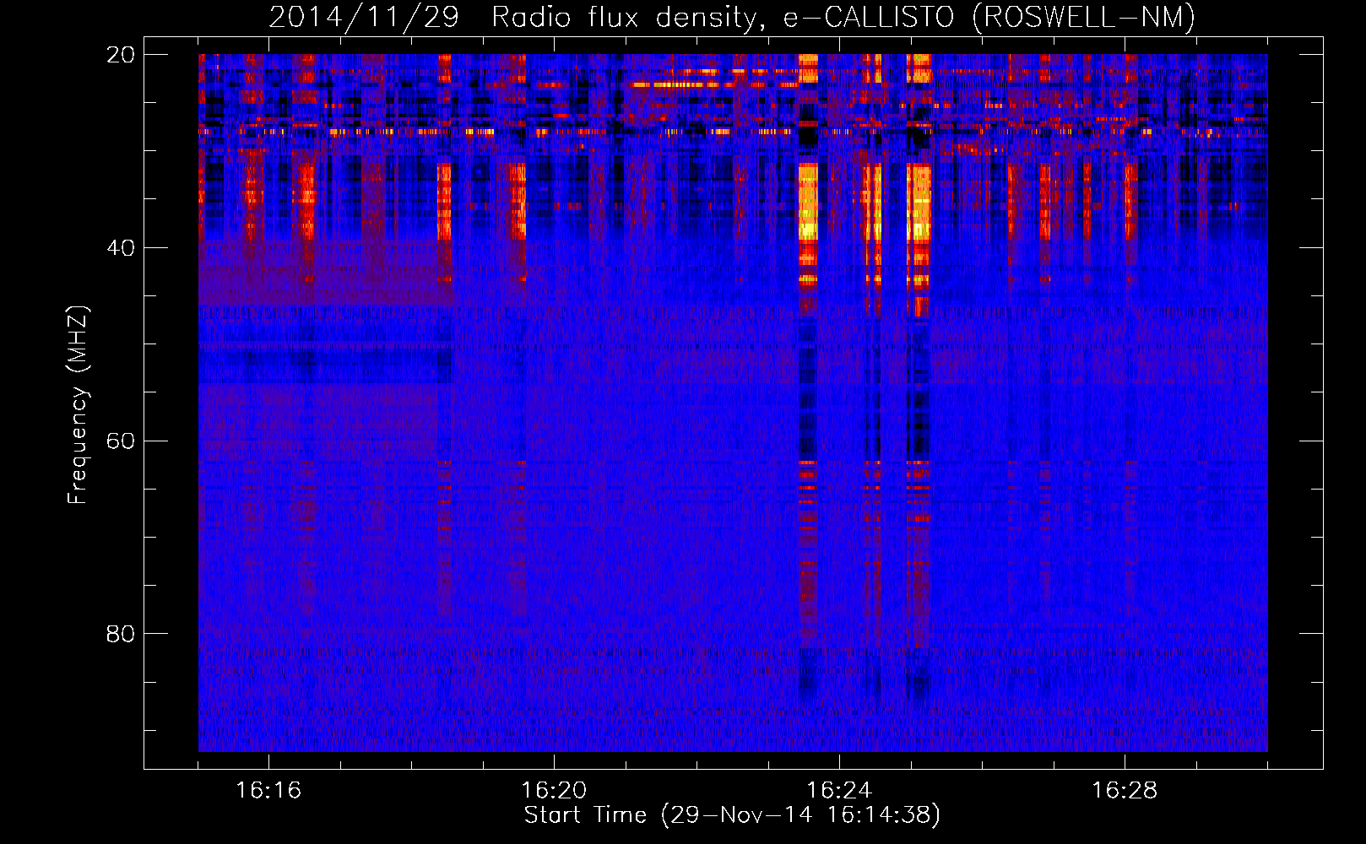The image size is (1366, 844).
Task: Click the 16:28 time tick label
Action: [1125, 791]
